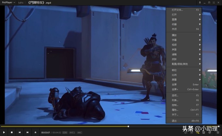Open 配置/语言/其他 submenu
Screen dimensions: 222x136
[184, 64]
